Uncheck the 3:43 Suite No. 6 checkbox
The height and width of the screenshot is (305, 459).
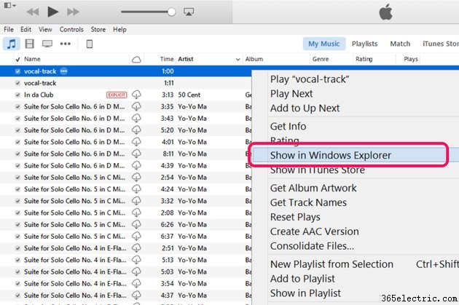tap(17, 119)
